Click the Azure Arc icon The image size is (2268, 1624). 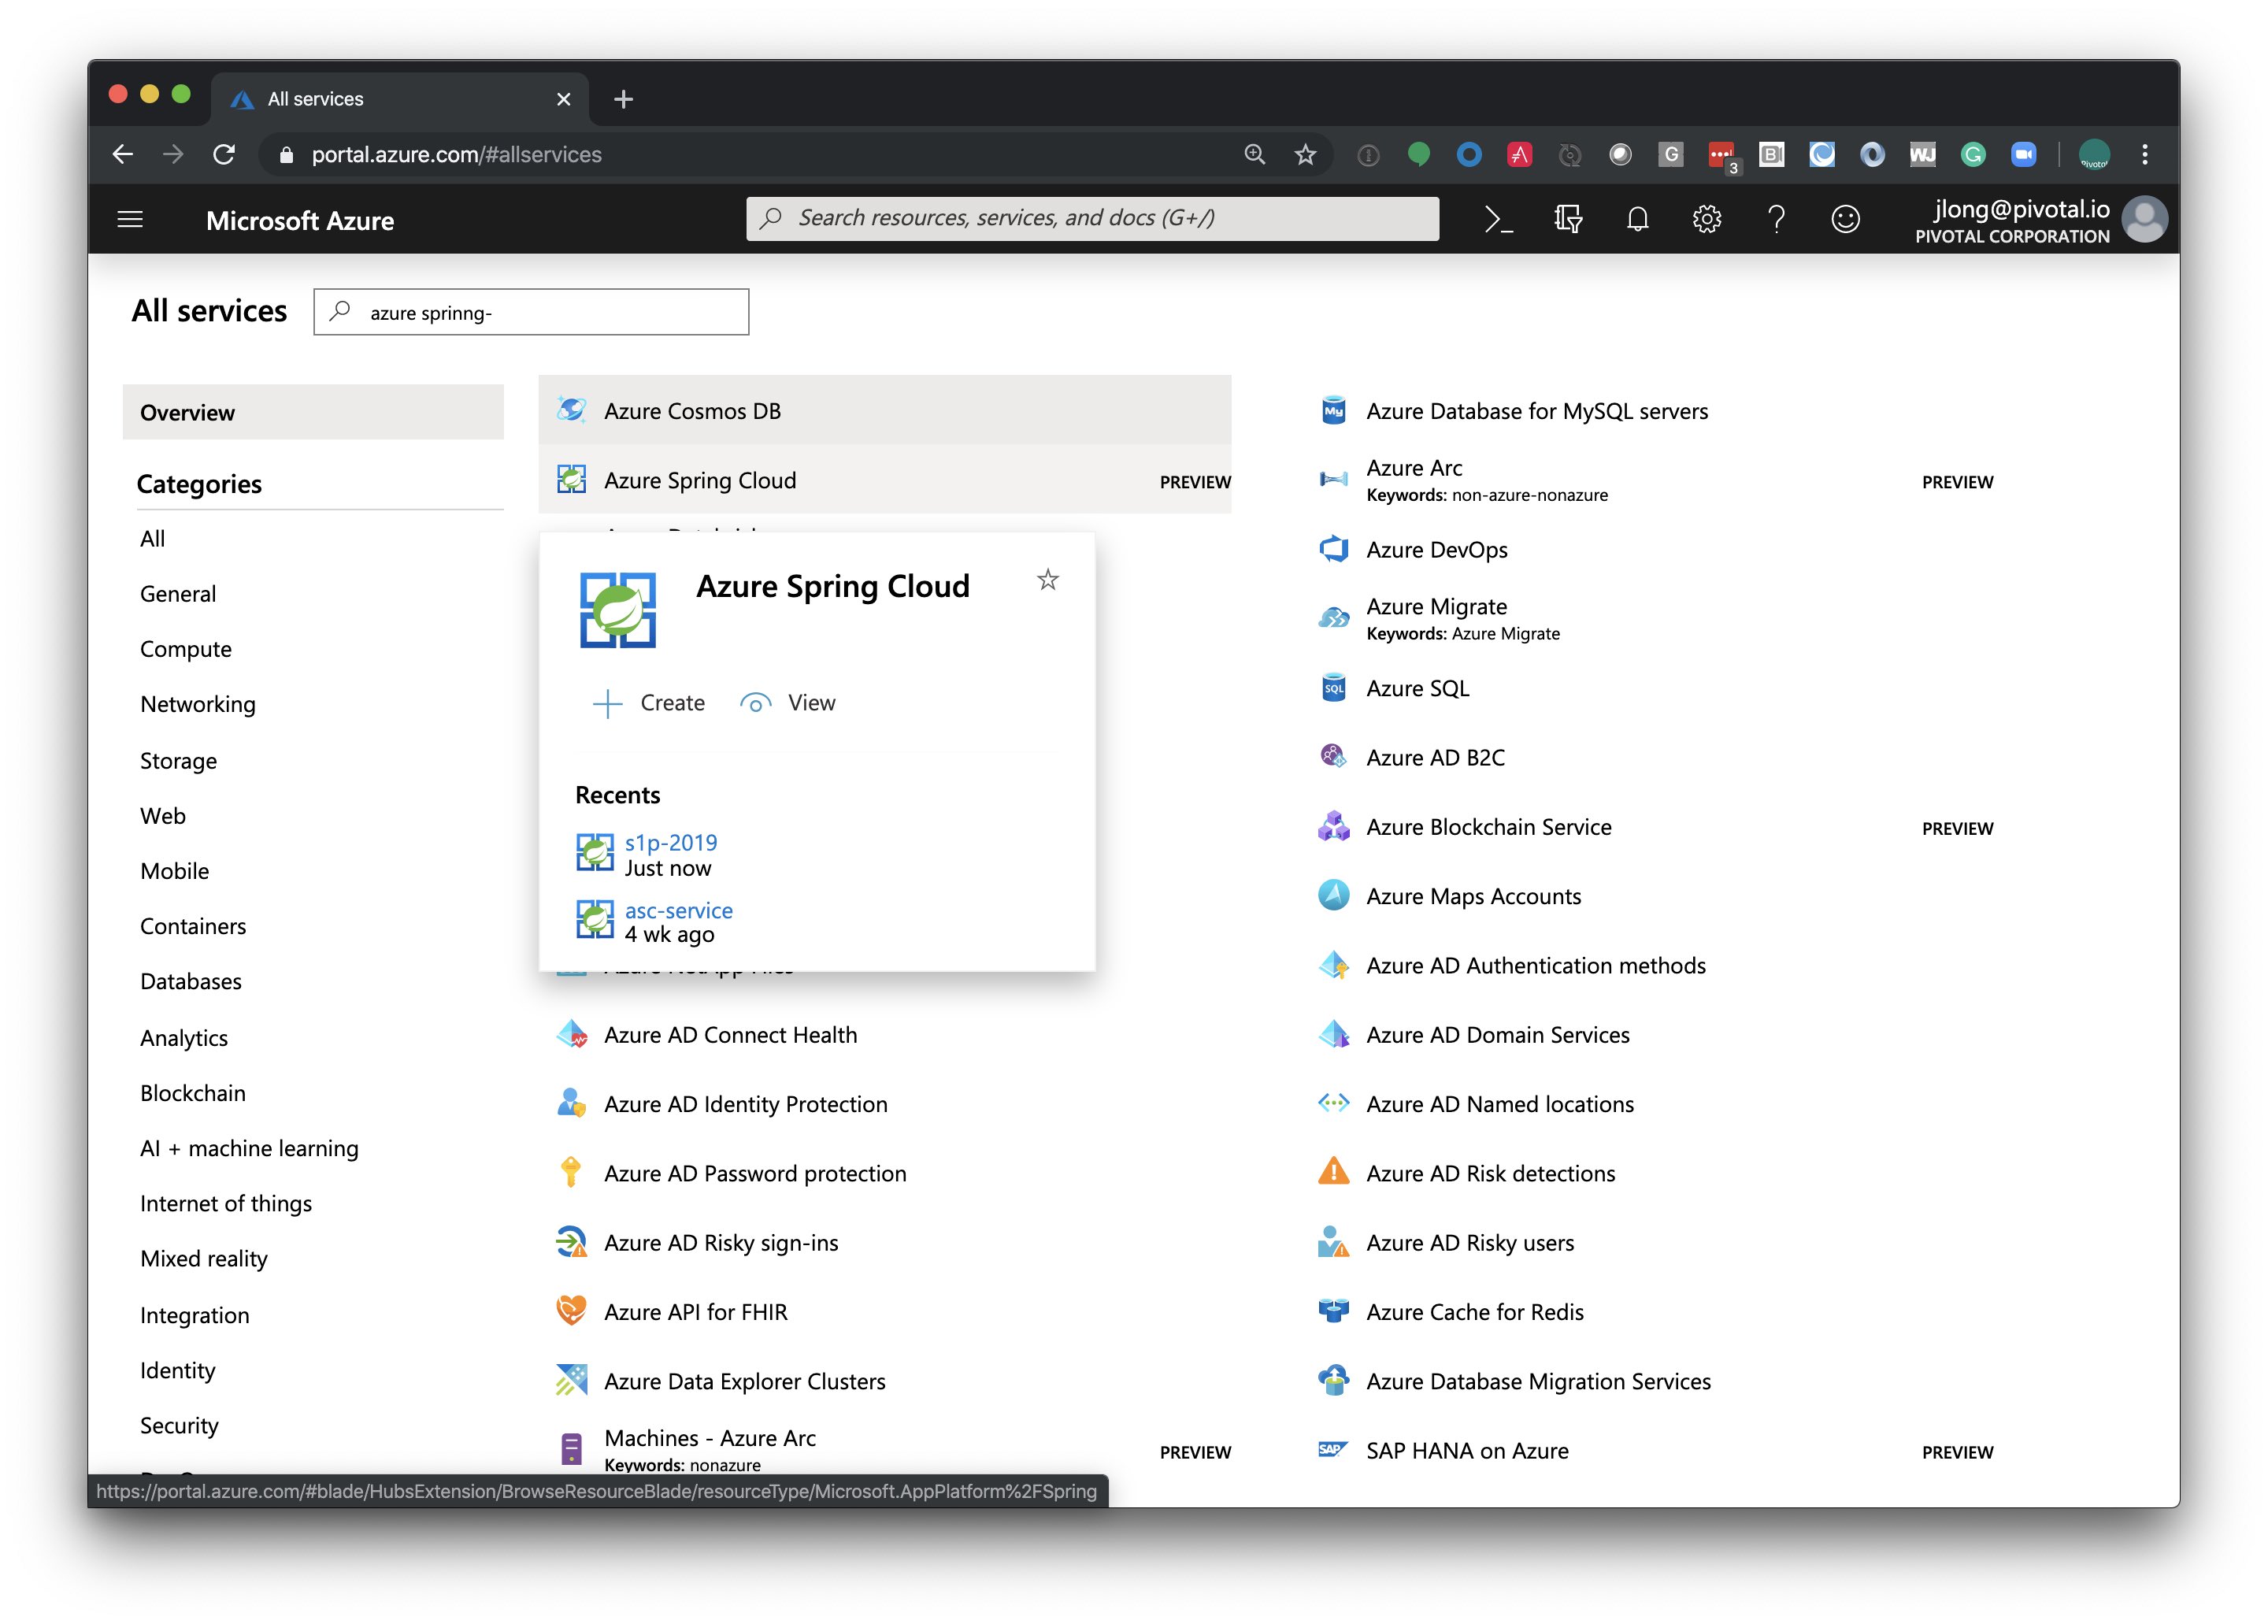(x=1333, y=480)
